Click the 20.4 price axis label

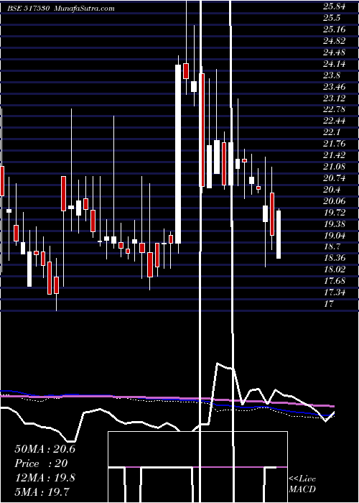pos(332,189)
